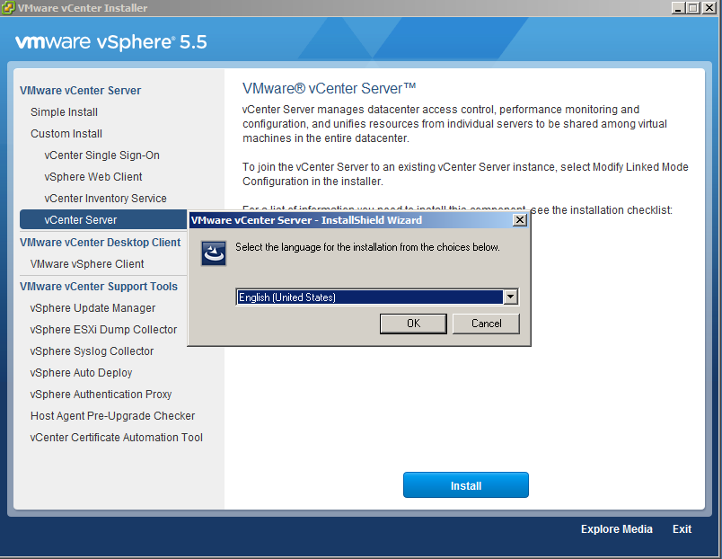This screenshot has height=559, width=722.
Task: Select VMware vSphere Client item
Action: coord(87,264)
